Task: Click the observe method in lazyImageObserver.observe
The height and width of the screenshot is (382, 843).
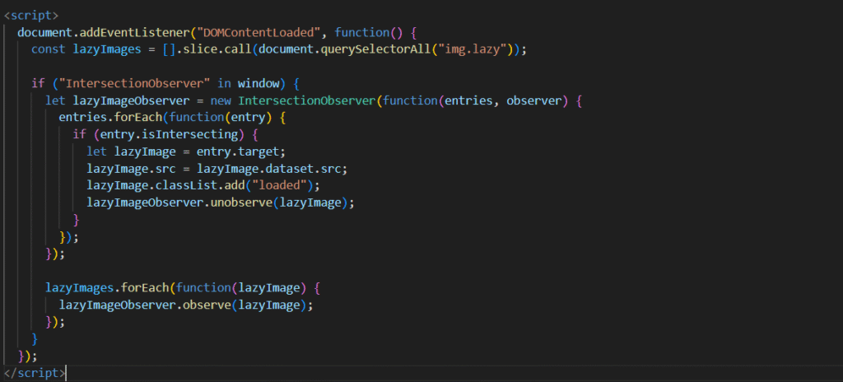Action: [x=207, y=305]
